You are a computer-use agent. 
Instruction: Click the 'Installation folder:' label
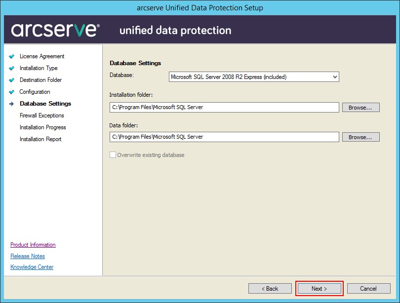pyautogui.click(x=131, y=95)
